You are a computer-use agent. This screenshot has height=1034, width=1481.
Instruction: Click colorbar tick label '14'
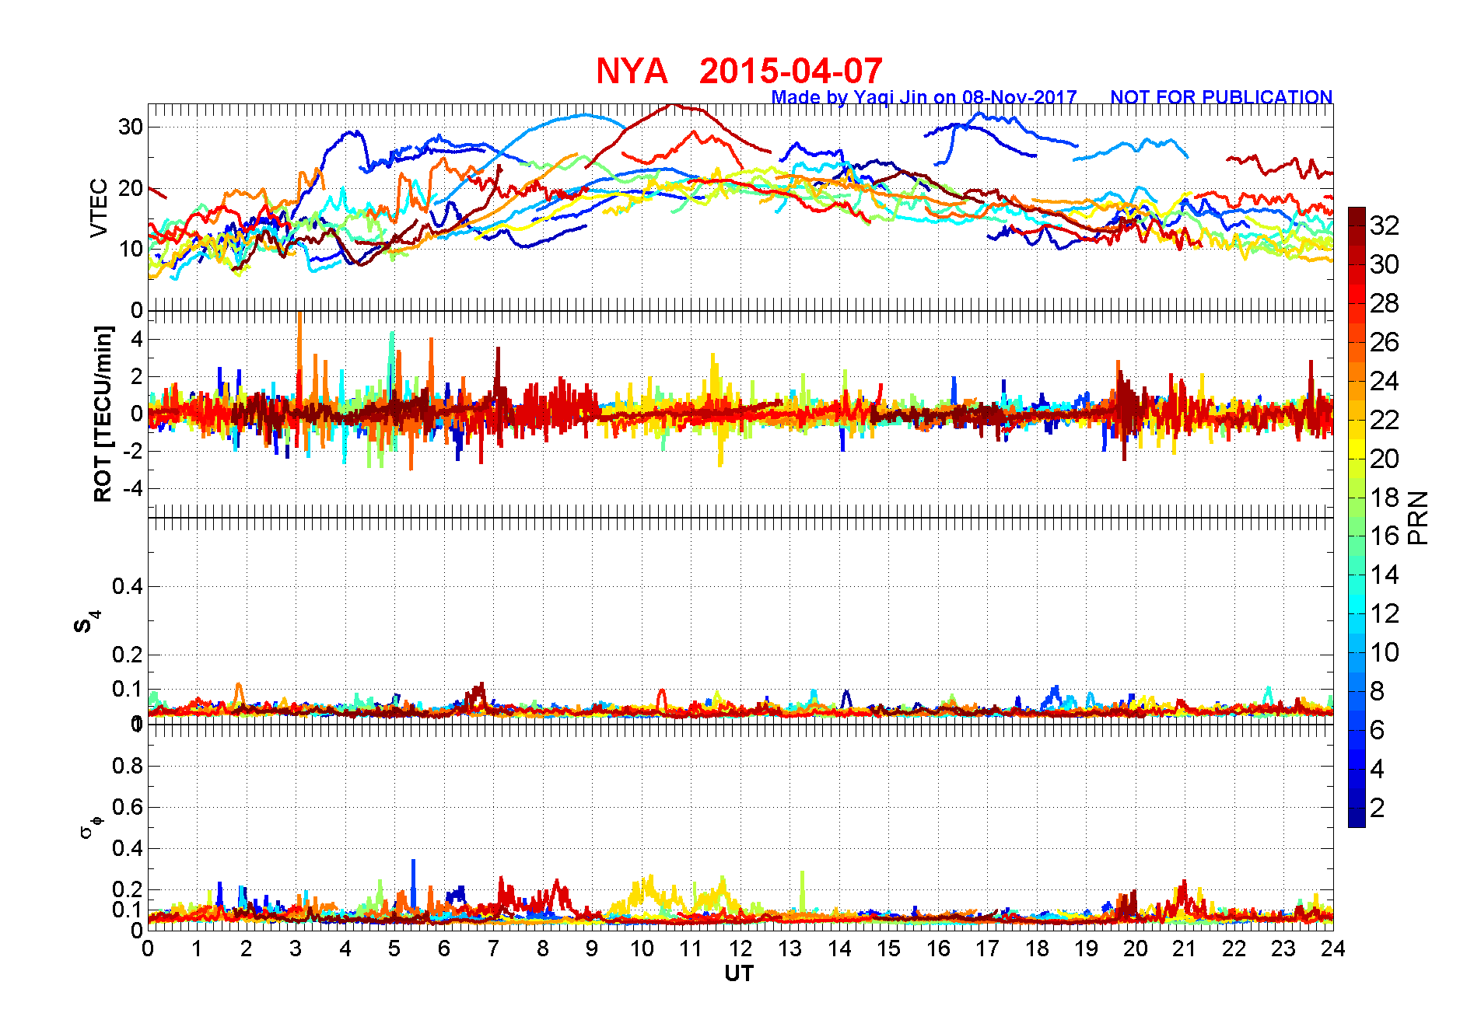click(x=1385, y=575)
